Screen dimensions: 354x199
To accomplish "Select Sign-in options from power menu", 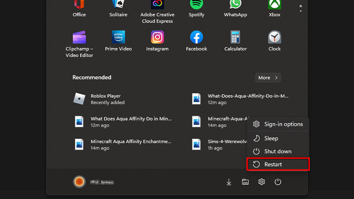I will click(278, 124).
